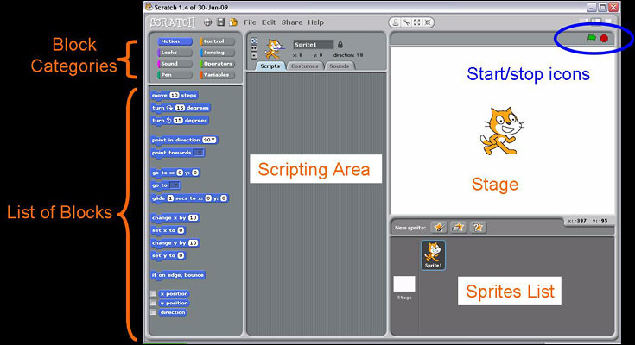The height and width of the screenshot is (345, 635).
Task: Click the globe language icon
Action: coord(207,22)
